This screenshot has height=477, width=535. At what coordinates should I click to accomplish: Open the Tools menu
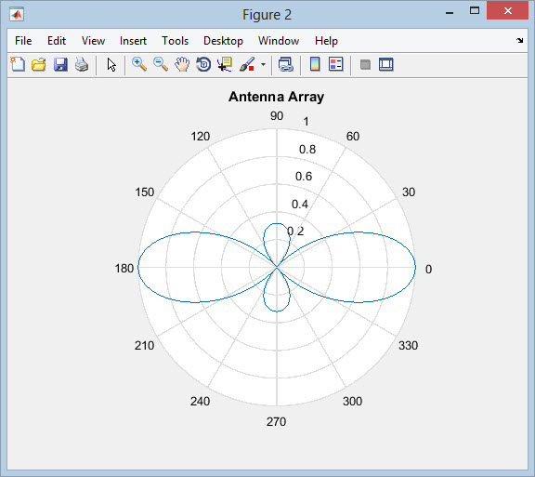(x=175, y=41)
